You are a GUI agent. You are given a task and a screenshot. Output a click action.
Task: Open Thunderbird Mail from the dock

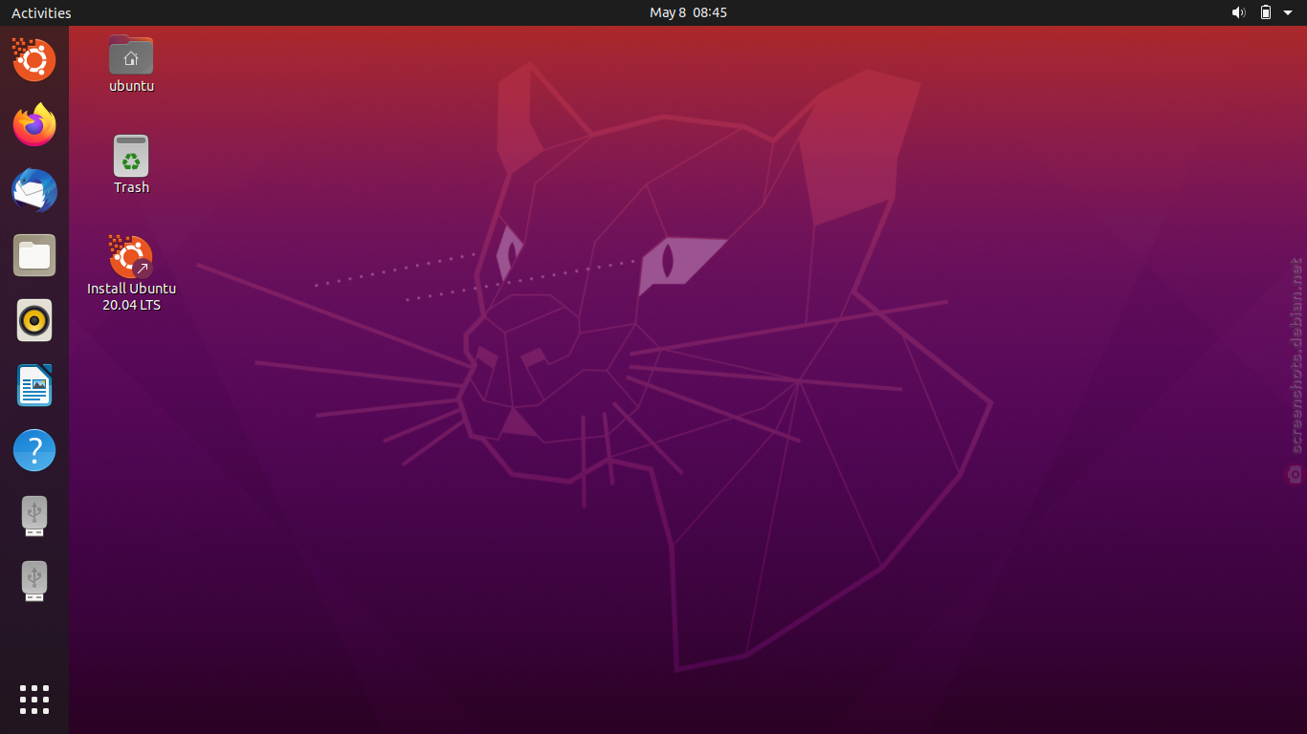click(34, 190)
